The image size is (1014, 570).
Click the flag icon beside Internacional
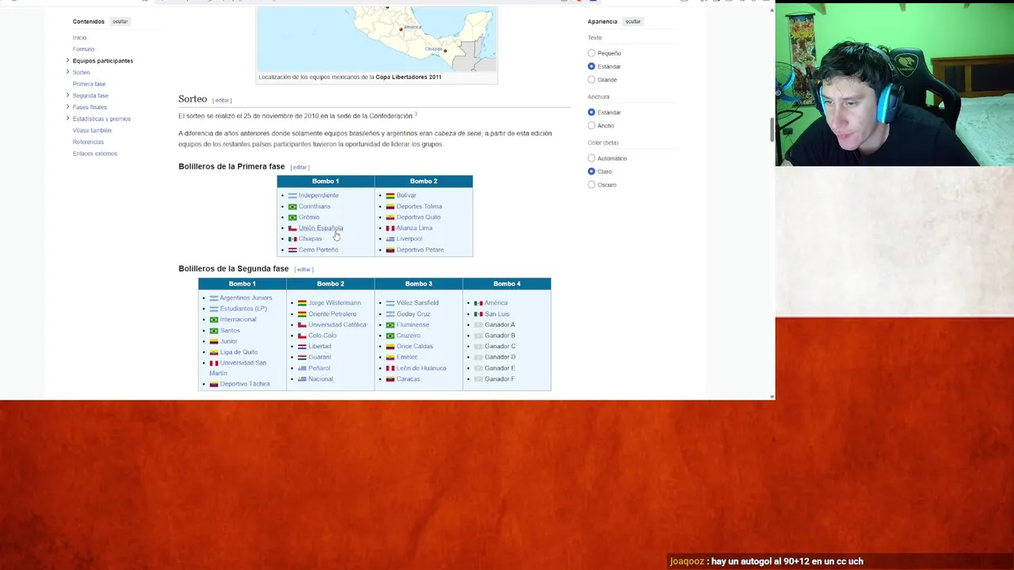(x=214, y=320)
